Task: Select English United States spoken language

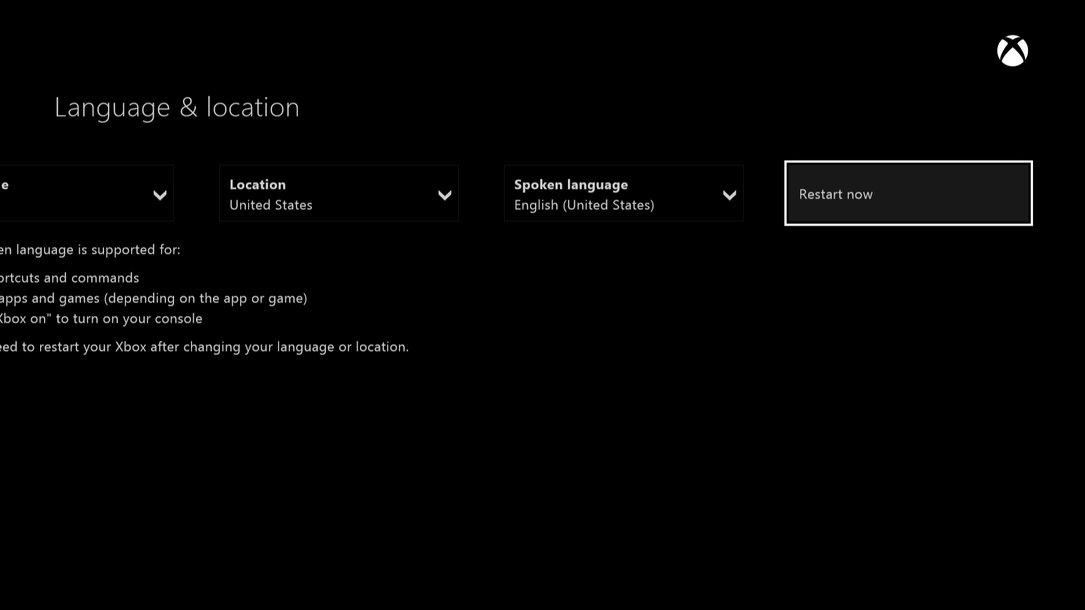Action: pyautogui.click(x=623, y=193)
